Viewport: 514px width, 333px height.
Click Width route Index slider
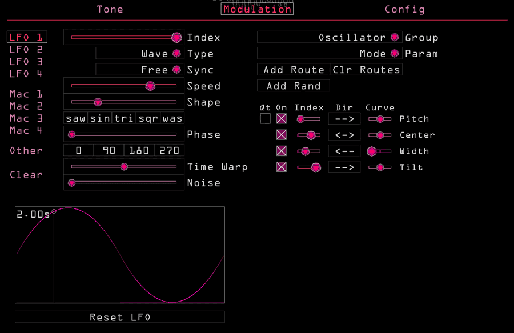click(308, 151)
